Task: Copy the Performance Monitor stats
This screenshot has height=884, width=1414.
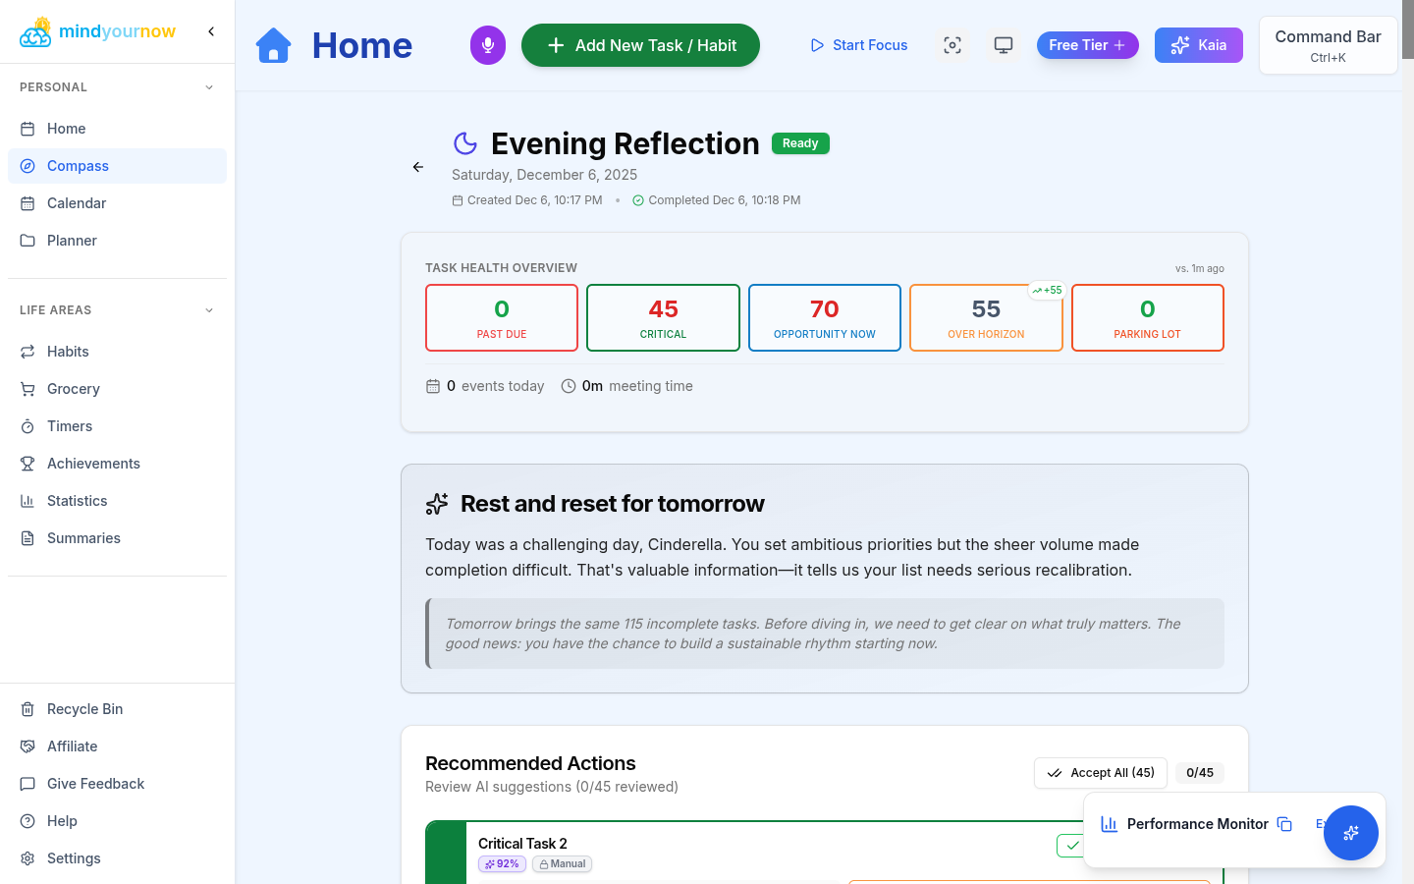Action: [1285, 824]
